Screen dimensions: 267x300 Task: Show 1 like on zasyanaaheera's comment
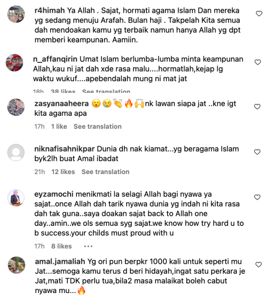59,127
